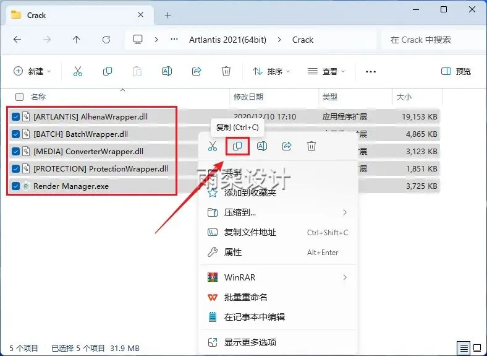The height and width of the screenshot is (356, 487).
Task: Show hidden breadcrumb path with ellipsis
Action: click(174, 40)
